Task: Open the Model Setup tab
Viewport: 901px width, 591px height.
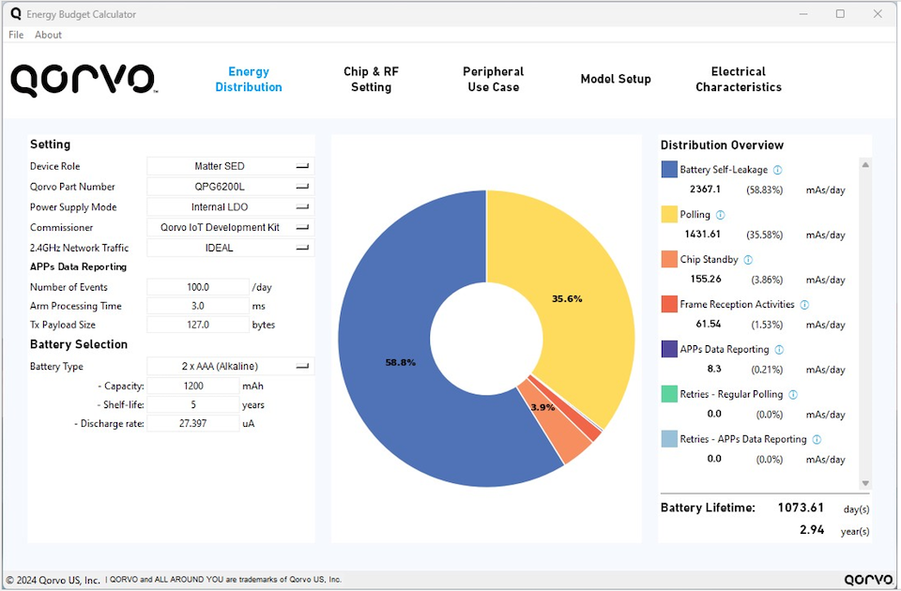Action: tap(615, 80)
